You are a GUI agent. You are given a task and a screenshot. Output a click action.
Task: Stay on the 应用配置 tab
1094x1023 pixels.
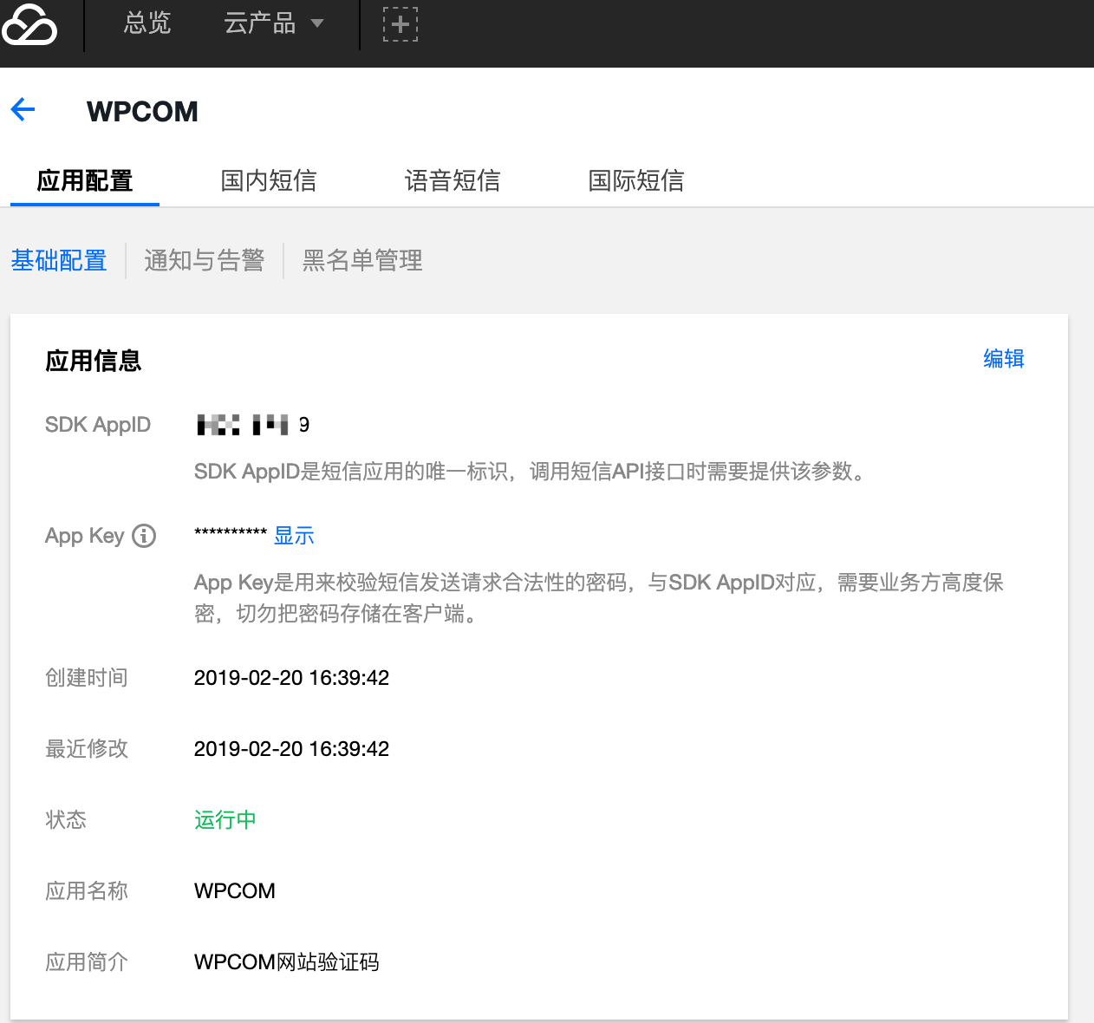[84, 180]
